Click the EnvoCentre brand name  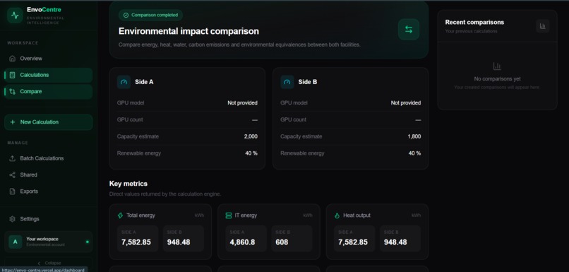click(x=44, y=10)
